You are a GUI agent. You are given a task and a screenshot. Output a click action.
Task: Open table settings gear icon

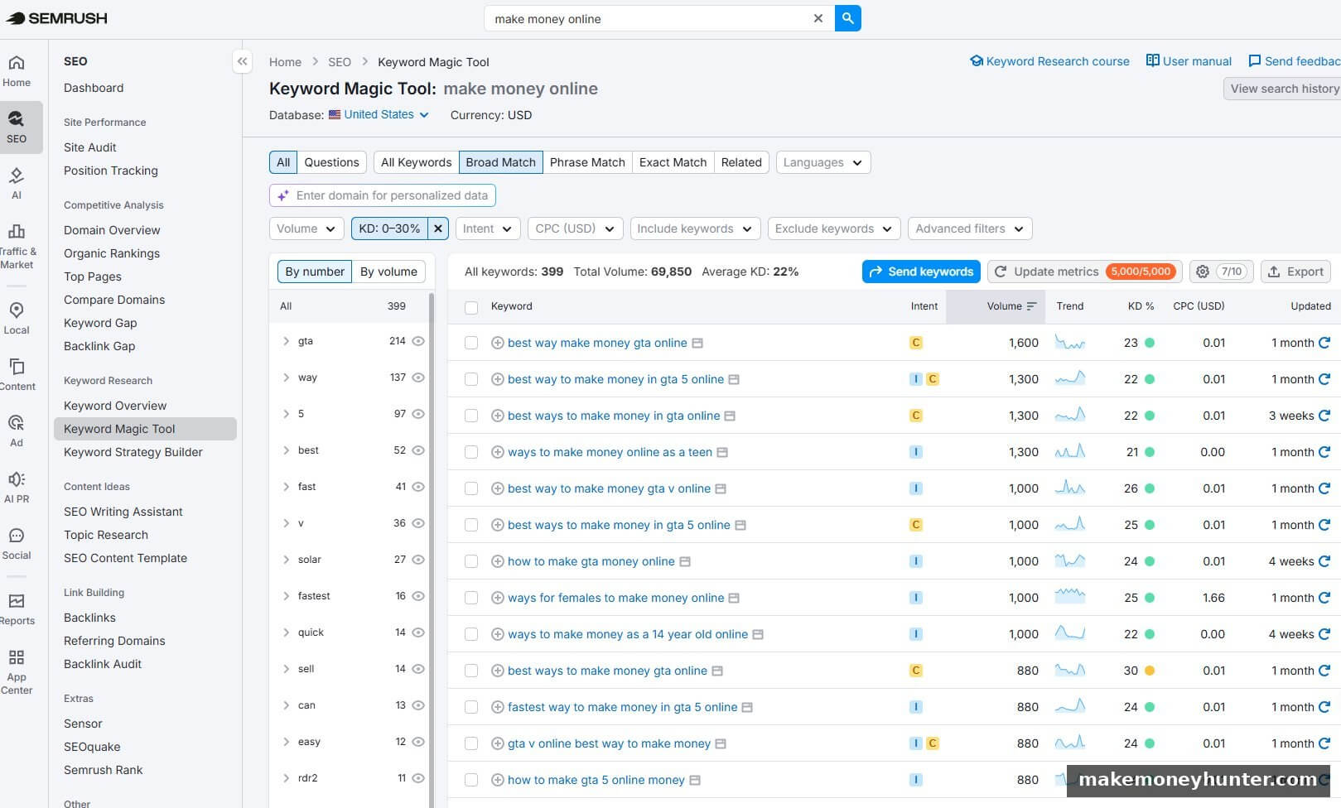point(1203,272)
